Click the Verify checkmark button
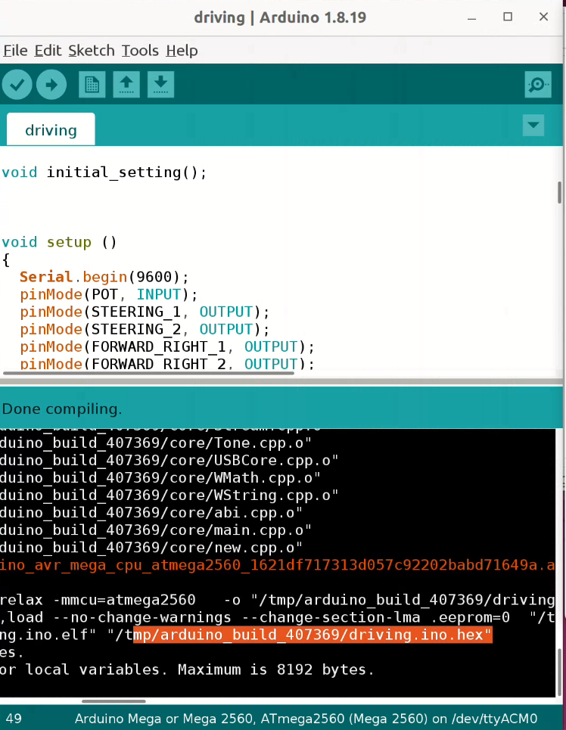The width and height of the screenshot is (566, 730). [17, 85]
